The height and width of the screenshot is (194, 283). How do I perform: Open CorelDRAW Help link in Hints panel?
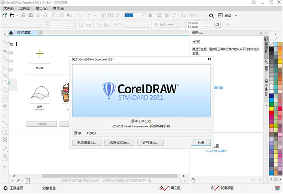coord(216,151)
